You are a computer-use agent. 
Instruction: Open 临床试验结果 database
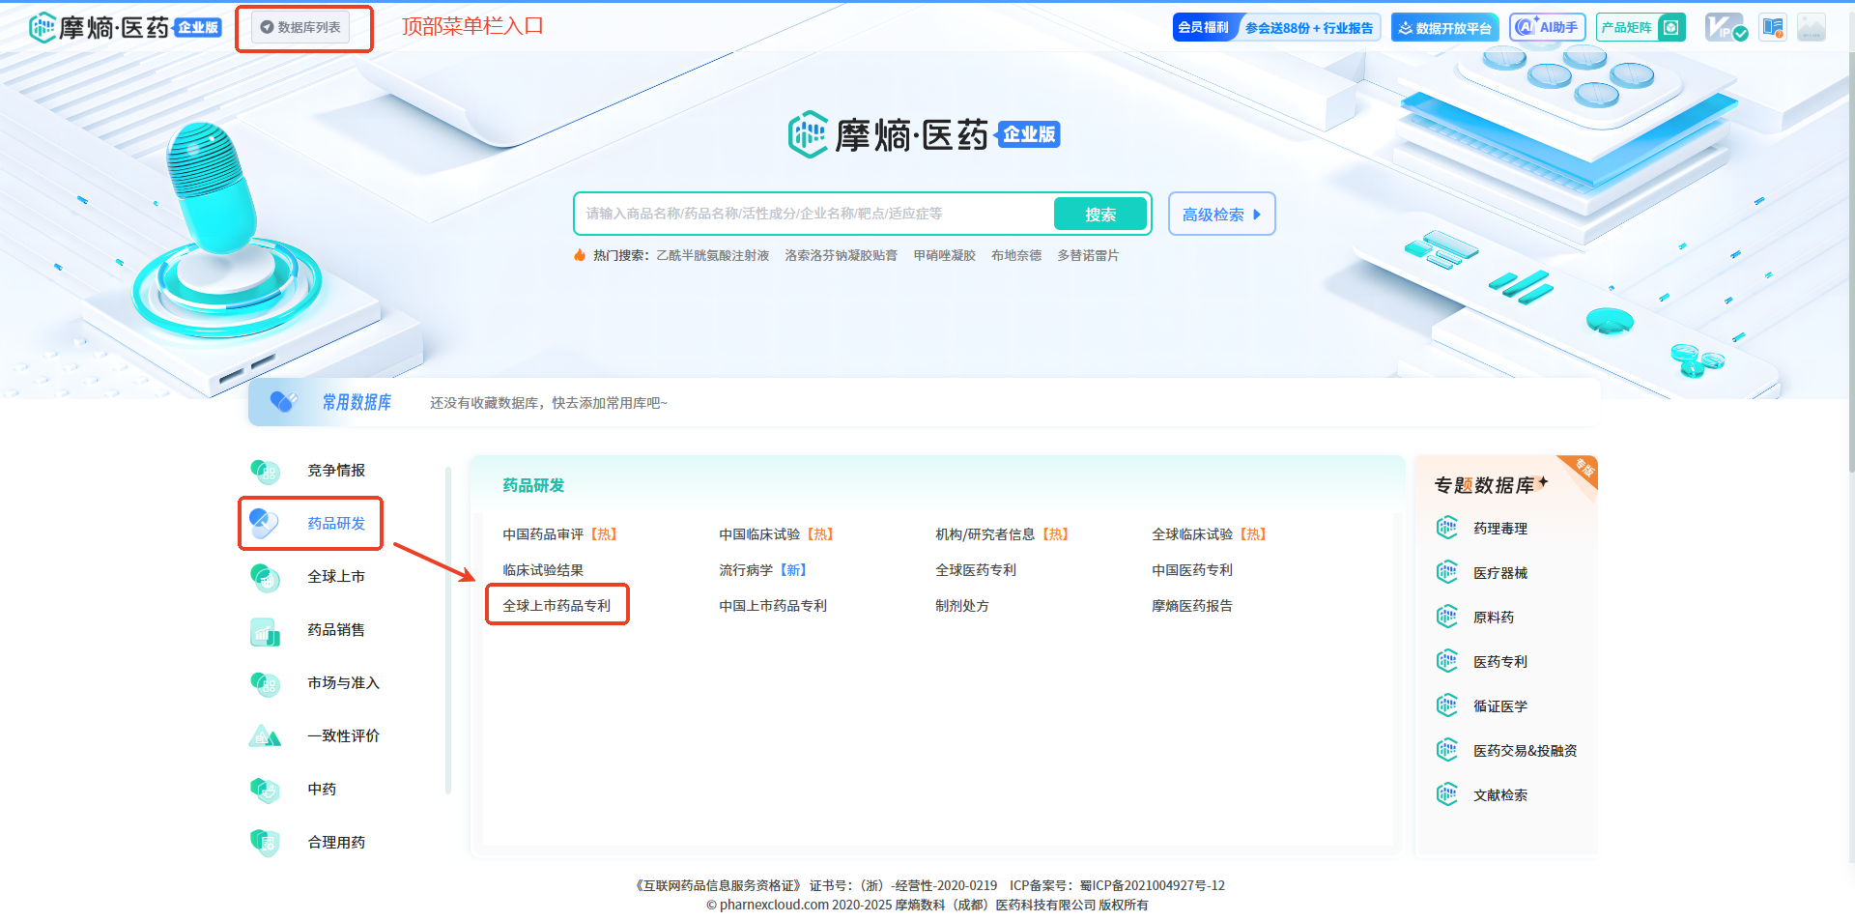pyautogui.click(x=543, y=569)
